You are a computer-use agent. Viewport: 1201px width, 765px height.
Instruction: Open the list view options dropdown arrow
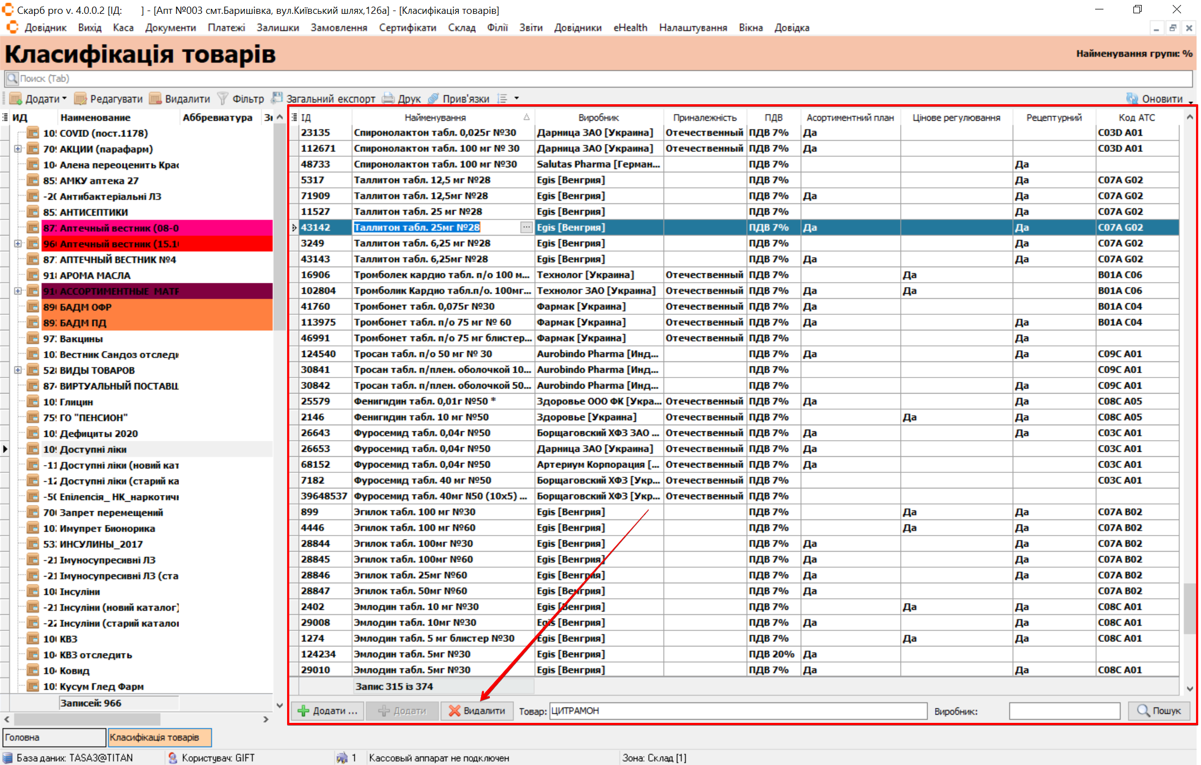[517, 99]
